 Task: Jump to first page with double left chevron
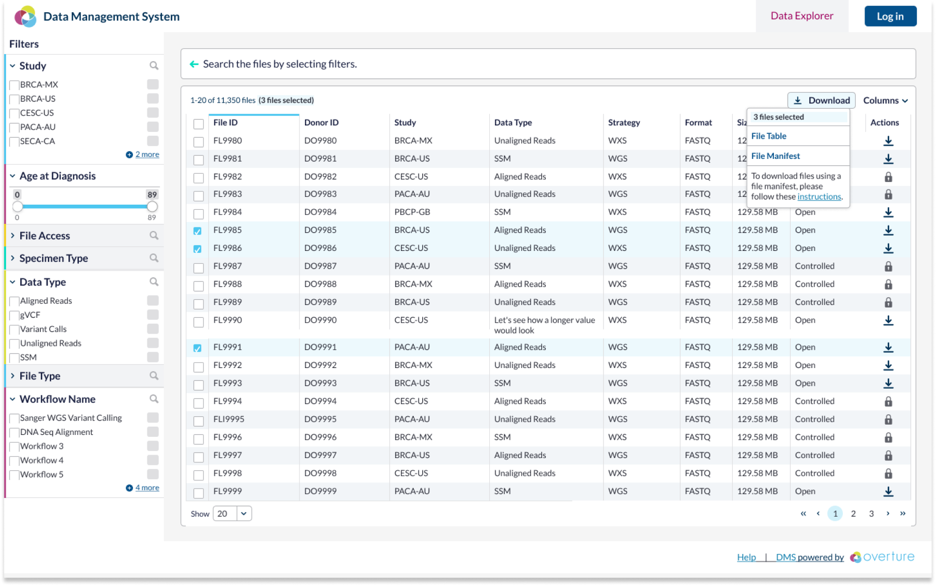803,513
